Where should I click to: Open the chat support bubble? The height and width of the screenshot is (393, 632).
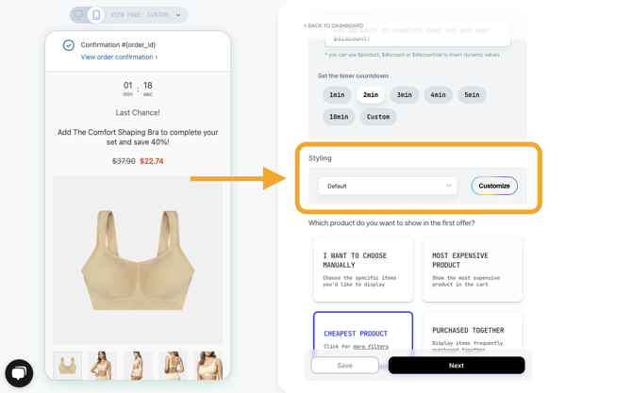point(19,373)
